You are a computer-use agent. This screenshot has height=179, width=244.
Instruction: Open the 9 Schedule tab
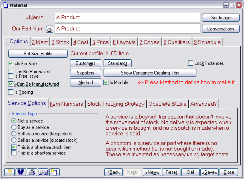coord(208,42)
